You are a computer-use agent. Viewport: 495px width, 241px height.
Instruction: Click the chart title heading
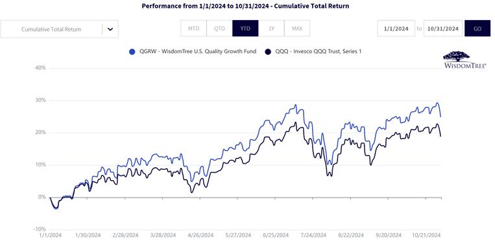pos(245,6)
